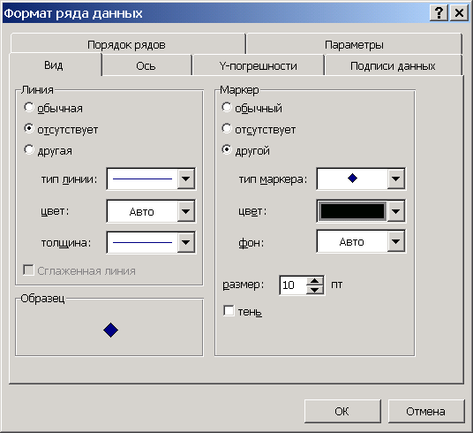Open the Параметры tab

coord(354,45)
